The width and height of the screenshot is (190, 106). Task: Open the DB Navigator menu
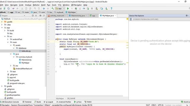coord(76,5)
